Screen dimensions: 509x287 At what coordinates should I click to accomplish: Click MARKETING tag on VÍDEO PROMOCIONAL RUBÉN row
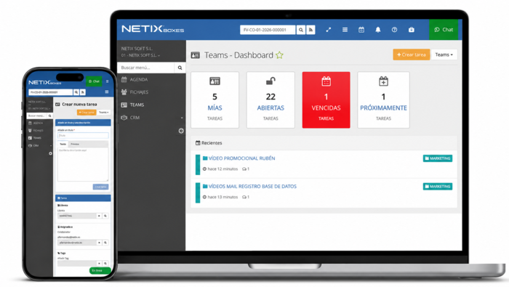pos(438,158)
